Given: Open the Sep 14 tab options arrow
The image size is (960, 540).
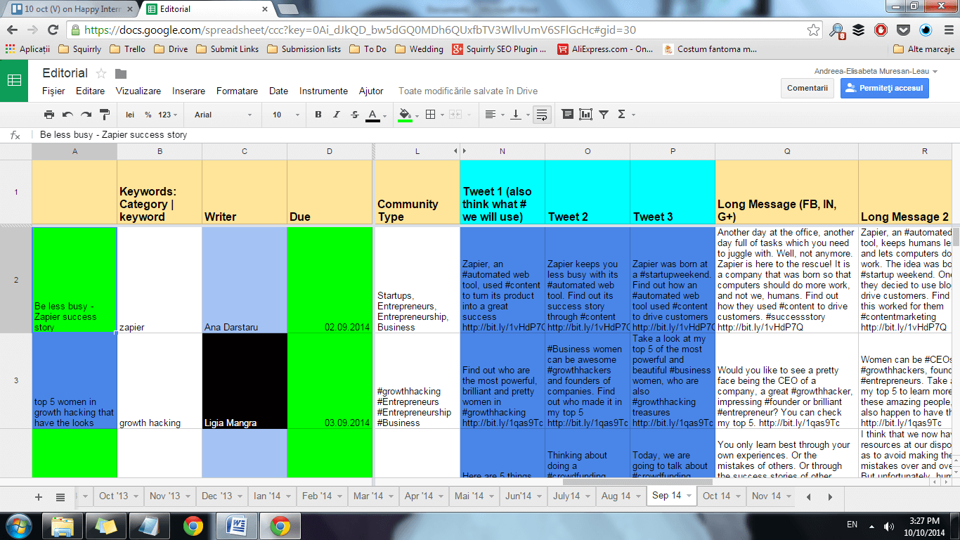Looking at the screenshot, I should (x=689, y=496).
